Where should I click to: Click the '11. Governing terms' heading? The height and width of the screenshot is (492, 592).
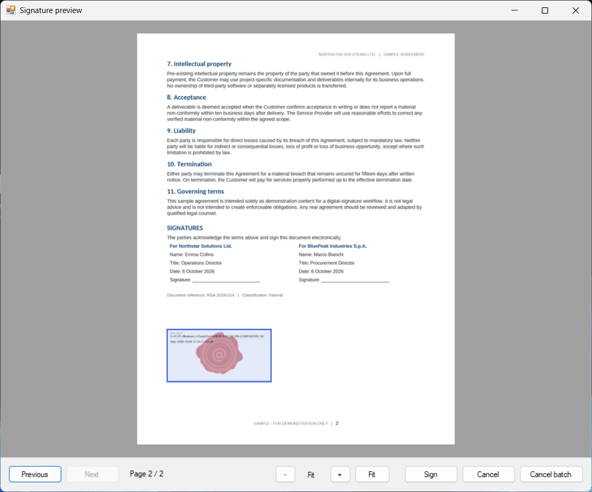click(195, 191)
